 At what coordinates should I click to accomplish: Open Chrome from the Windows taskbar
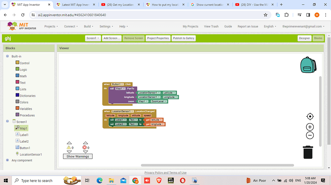click(135, 180)
